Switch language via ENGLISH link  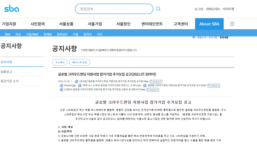(x=213, y=9)
